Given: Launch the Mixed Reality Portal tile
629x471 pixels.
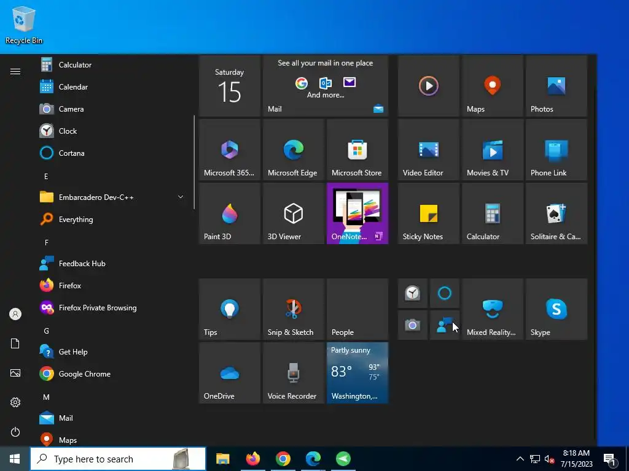Looking at the screenshot, I should click(x=493, y=309).
